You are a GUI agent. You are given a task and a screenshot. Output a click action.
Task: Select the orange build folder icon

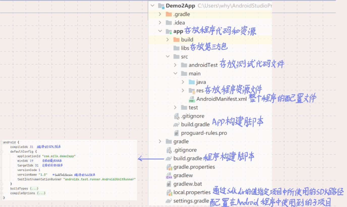click(x=176, y=40)
